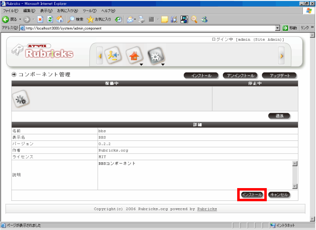Open the お気に入り(A) menu

click(x=67, y=11)
